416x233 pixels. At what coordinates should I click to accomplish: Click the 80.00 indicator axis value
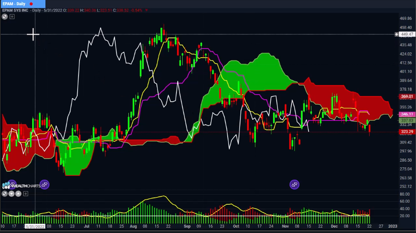coord(405,194)
